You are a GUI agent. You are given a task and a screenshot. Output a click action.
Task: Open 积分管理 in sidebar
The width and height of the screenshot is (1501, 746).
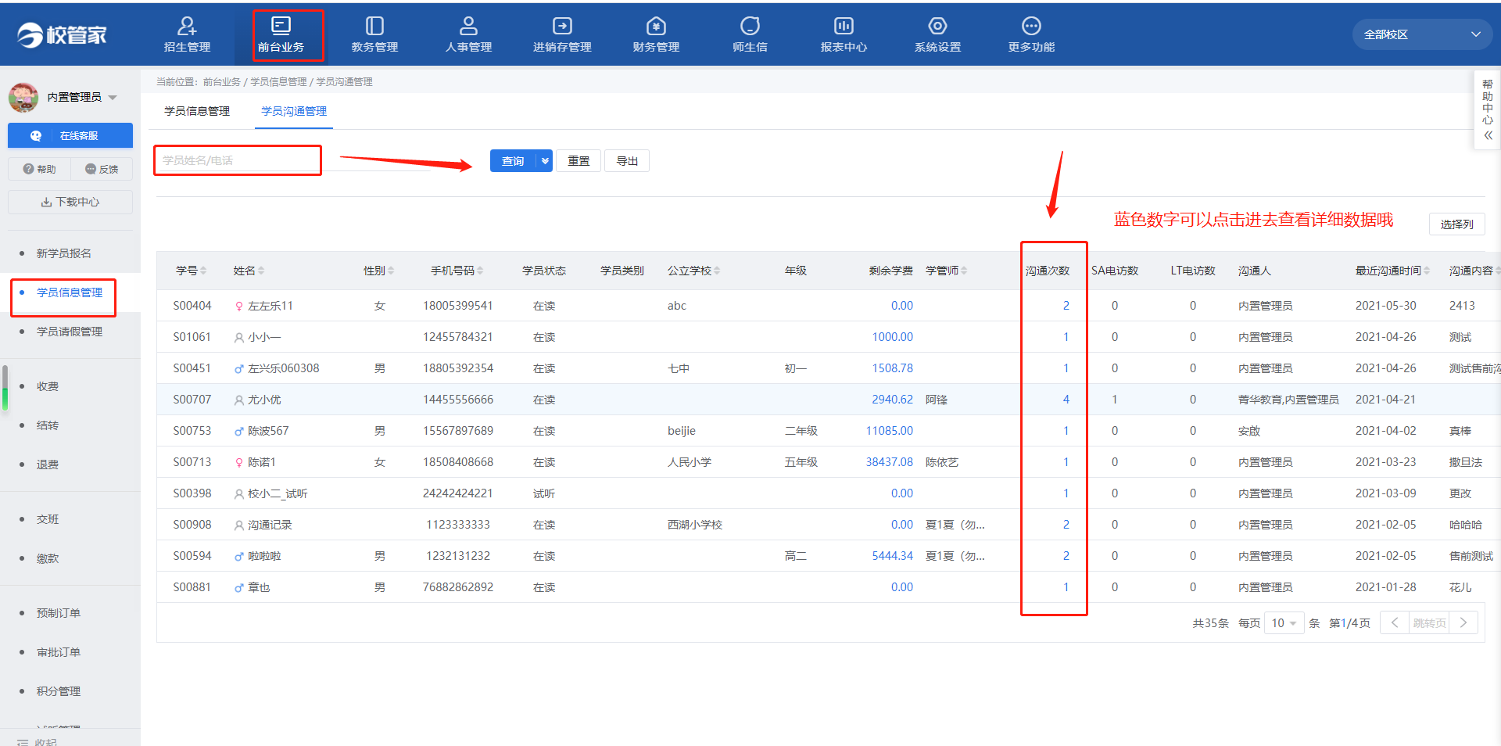point(59,691)
